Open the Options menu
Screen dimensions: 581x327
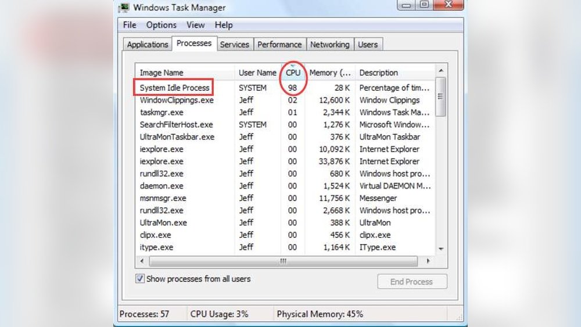(161, 25)
